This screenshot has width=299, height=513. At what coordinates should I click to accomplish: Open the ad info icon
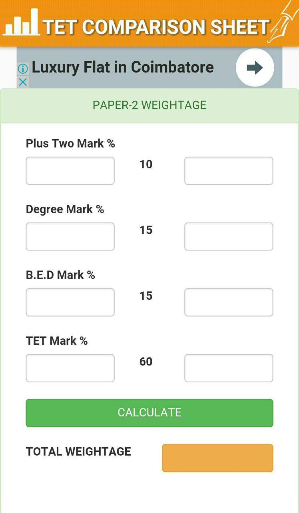click(x=23, y=69)
